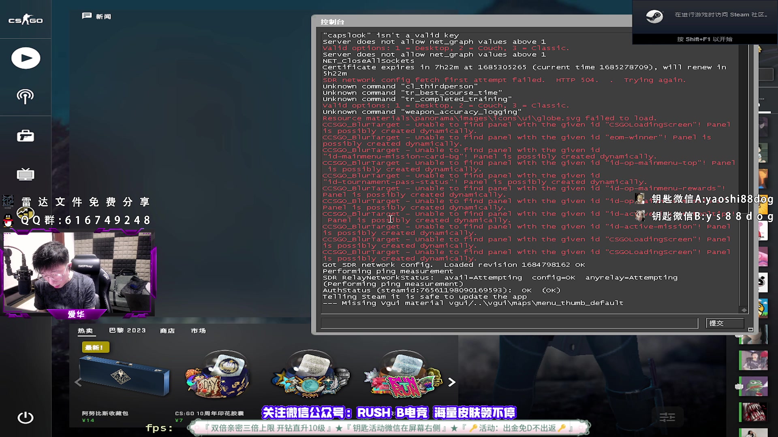The height and width of the screenshot is (437, 778).
Task: Click the 'NET_CloseAllSockets' console line
Action: pyautogui.click(x=368, y=61)
